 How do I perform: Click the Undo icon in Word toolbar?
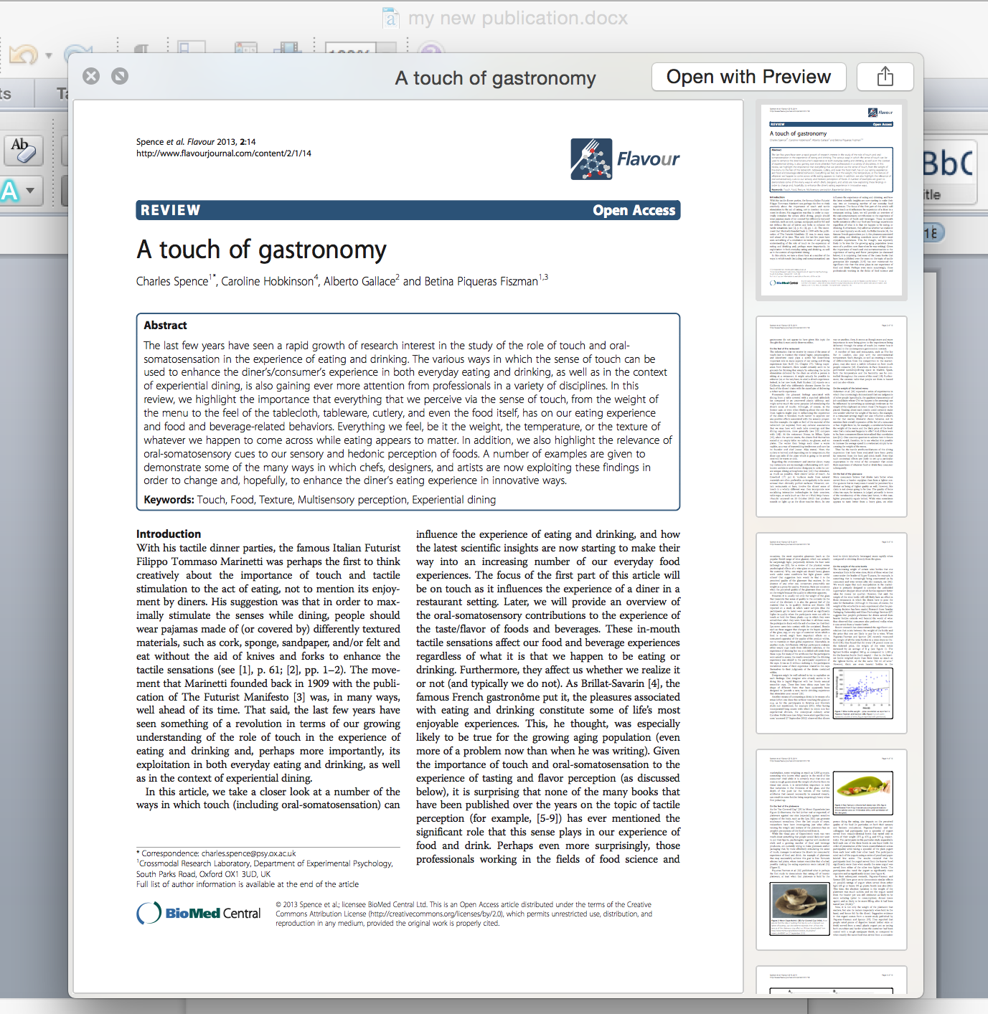point(24,55)
